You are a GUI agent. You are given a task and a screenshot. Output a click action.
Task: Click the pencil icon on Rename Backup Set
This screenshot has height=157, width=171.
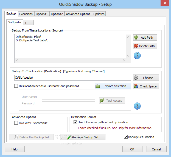(x=69, y=137)
